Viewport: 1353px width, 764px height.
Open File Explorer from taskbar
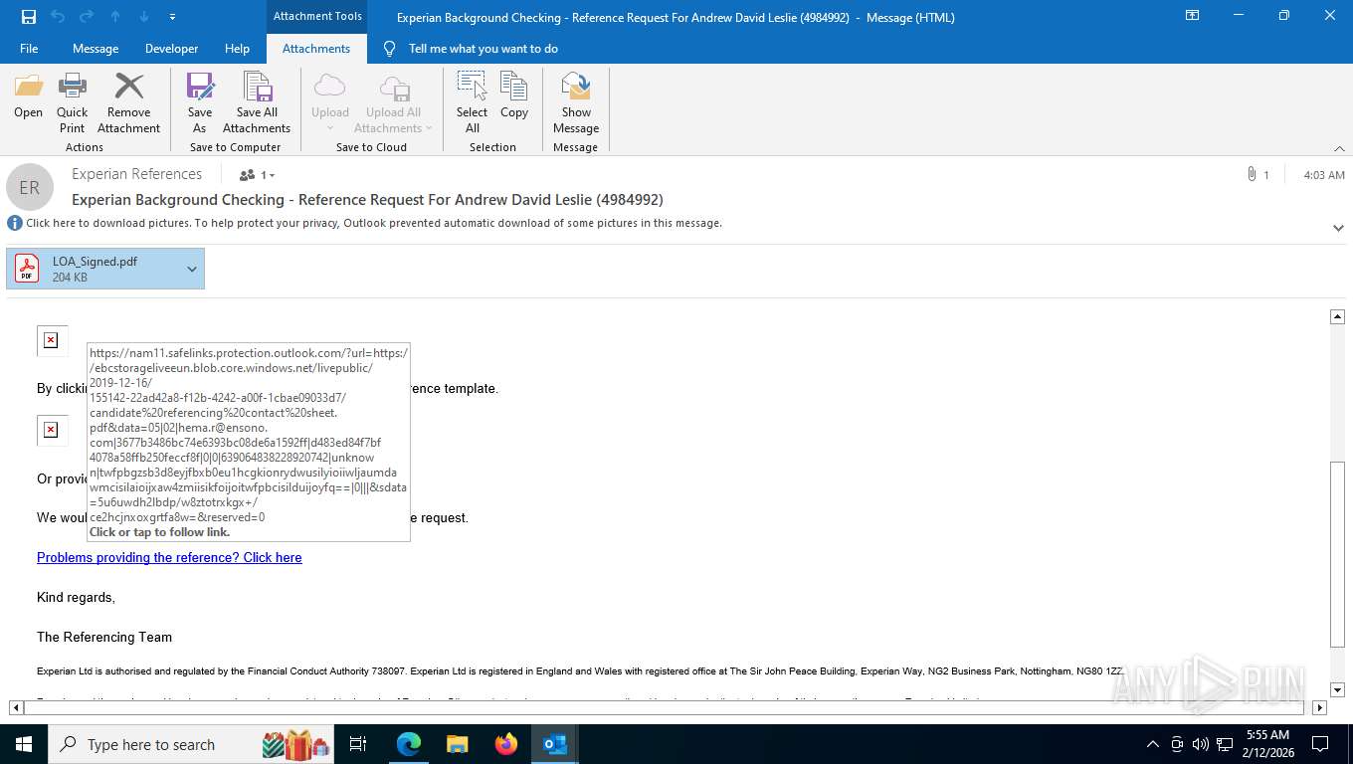click(457, 744)
